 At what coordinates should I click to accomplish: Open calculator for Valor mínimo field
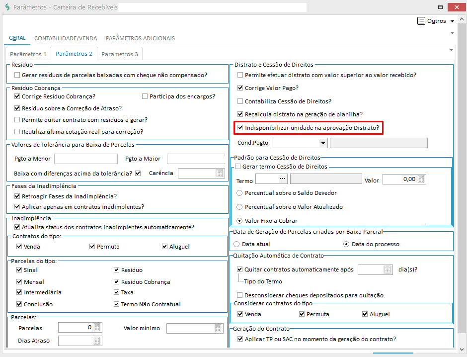(x=219, y=328)
